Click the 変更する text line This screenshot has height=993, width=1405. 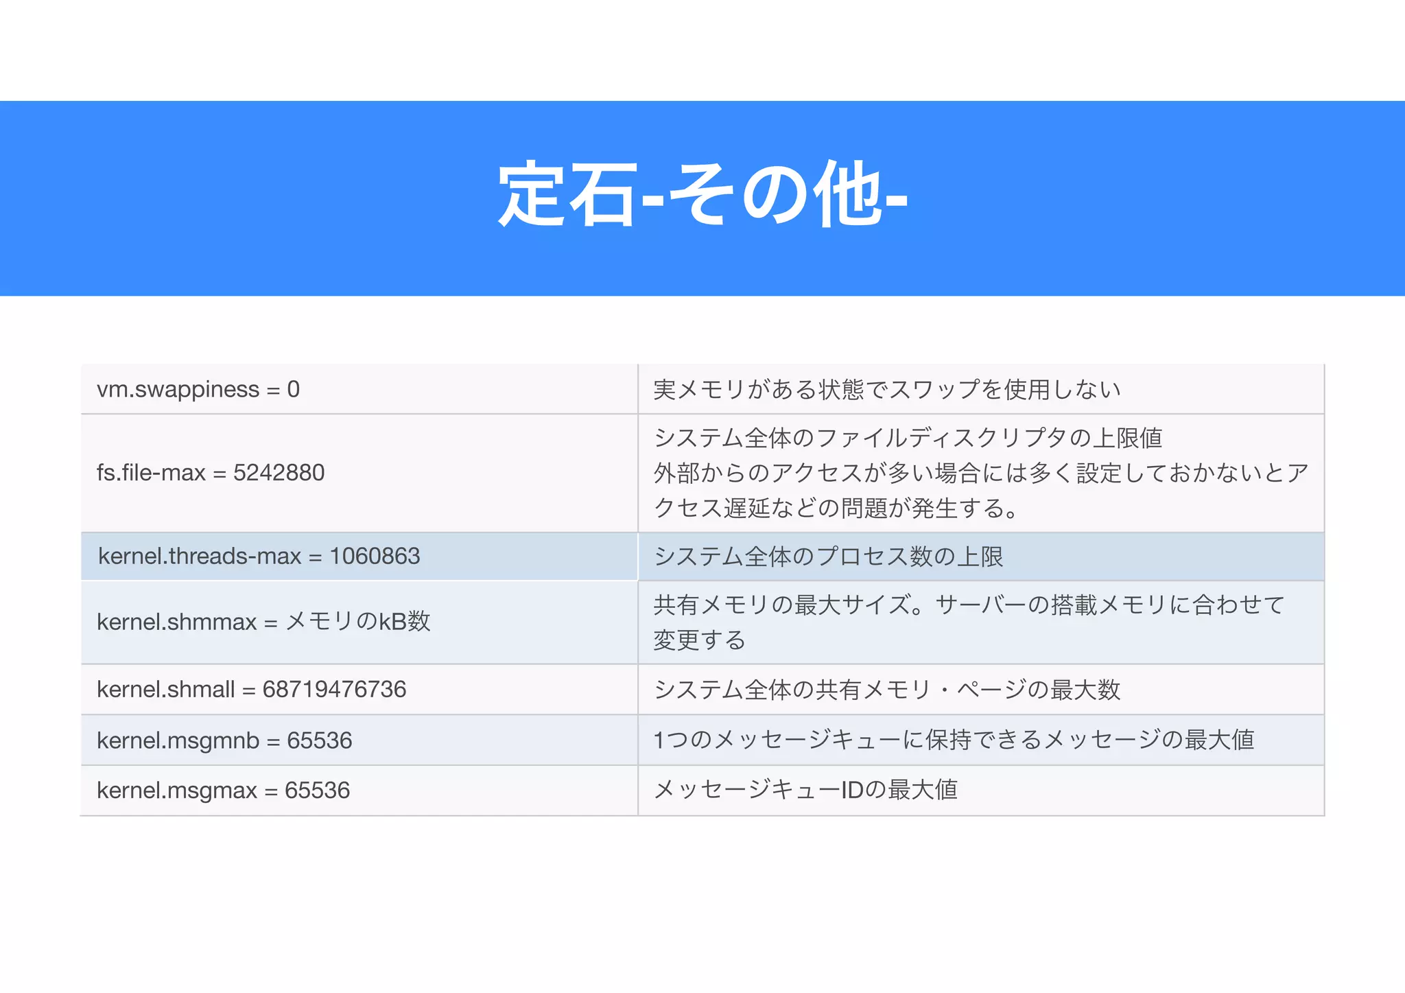699,640
